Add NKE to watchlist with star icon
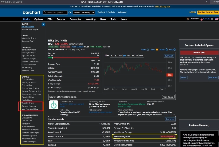219x147 pixels. coord(167,49)
